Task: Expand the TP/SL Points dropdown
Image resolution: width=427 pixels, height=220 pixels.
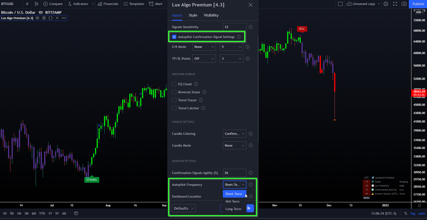Action: coord(204,58)
